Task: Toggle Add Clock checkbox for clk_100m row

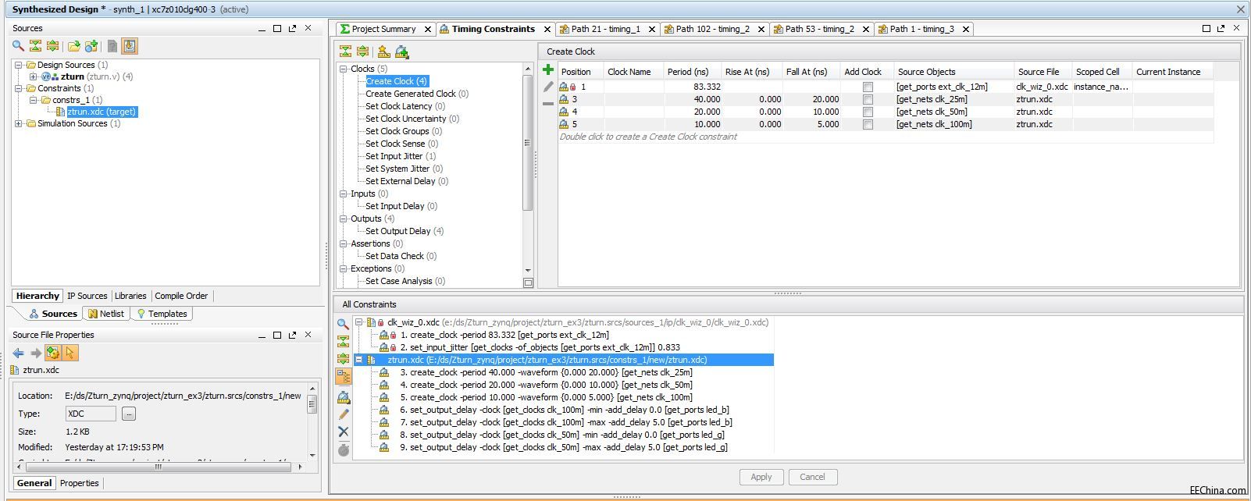Action: pyautogui.click(x=867, y=125)
